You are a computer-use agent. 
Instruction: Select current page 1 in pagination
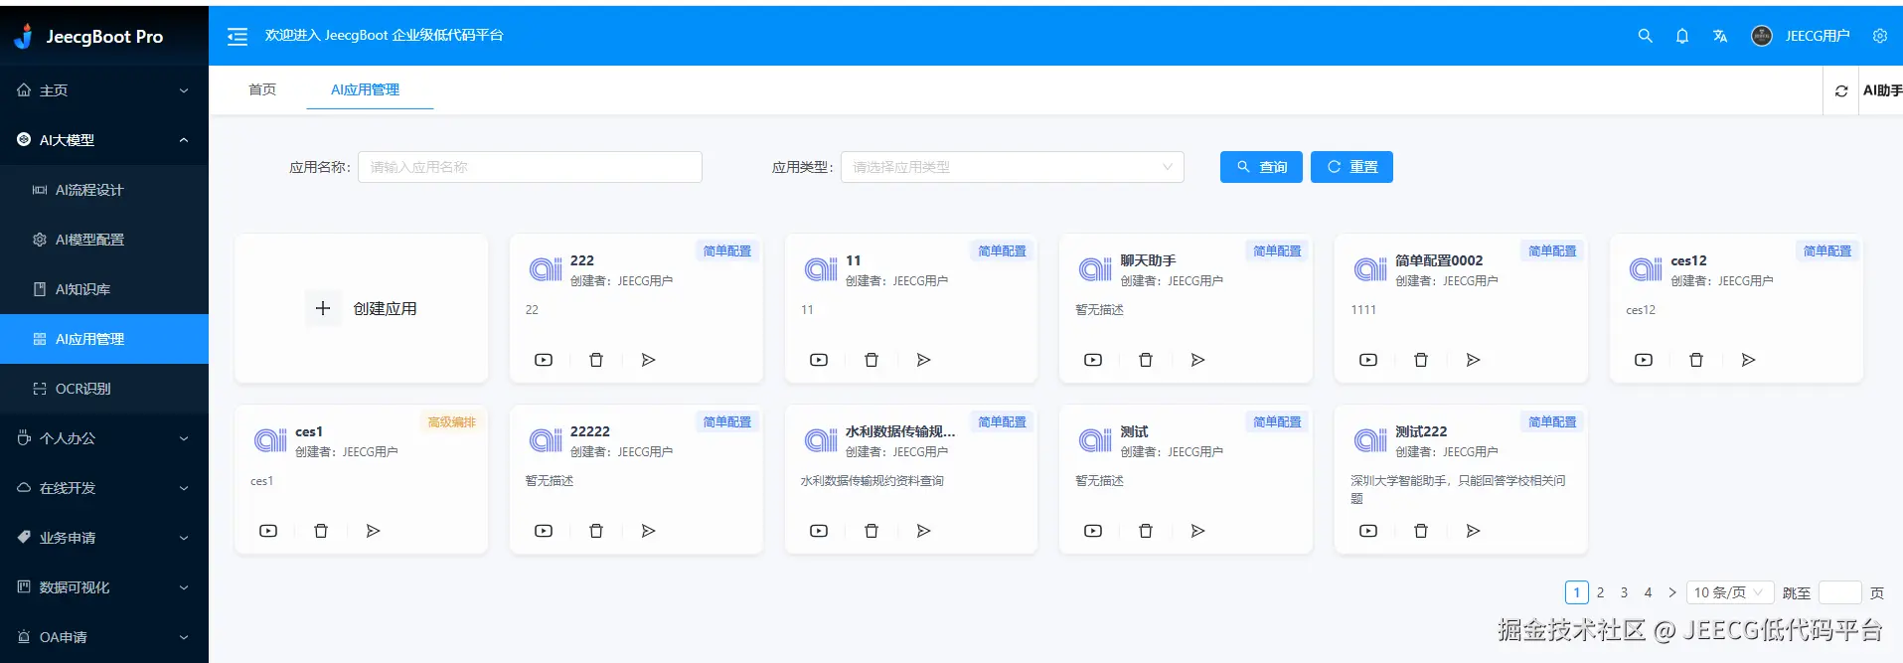1576,592
